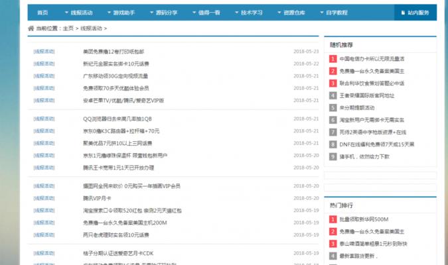Screen dimensions: 448x265
Task: Open 热门排行 item 2 免费撸一台永久免备案
Action: pos(372,232)
